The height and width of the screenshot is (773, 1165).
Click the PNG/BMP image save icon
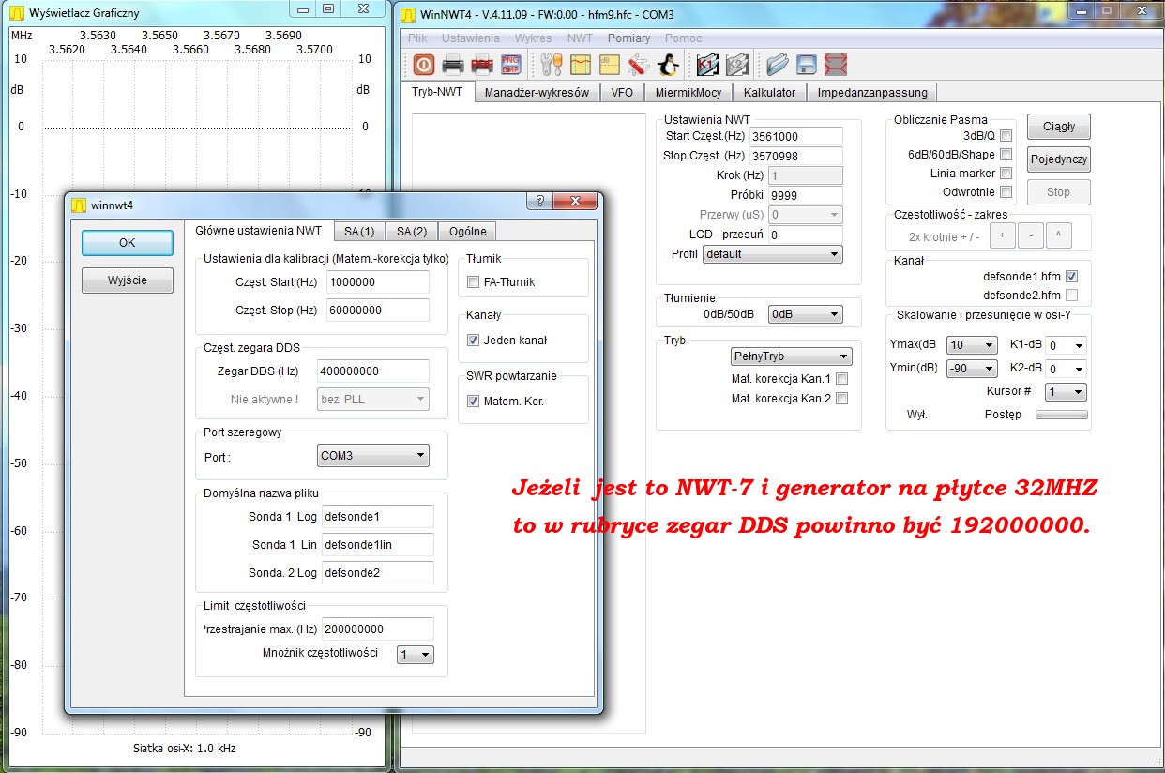click(x=511, y=65)
